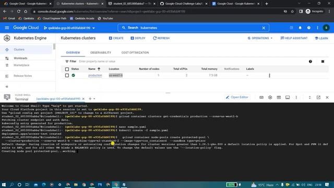
Task: Open the production row actions menu
Action: 269,75
